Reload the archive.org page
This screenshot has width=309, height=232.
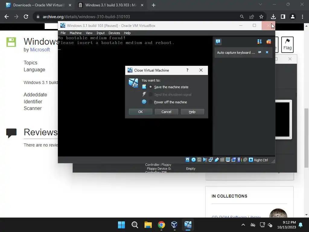coord(26,17)
